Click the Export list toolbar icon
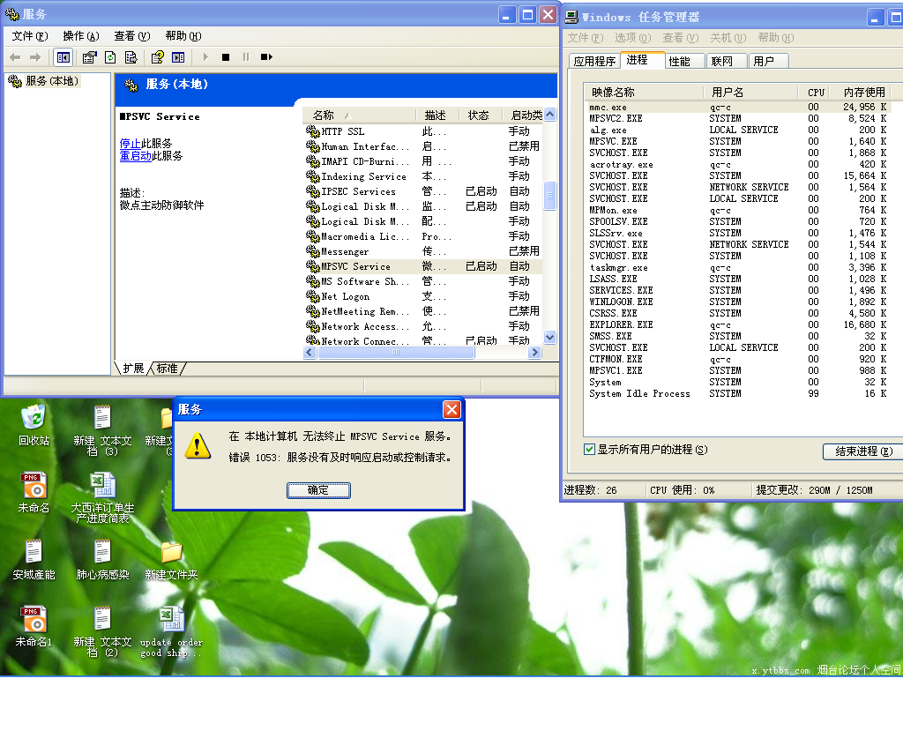The height and width of the screenshot is (738, 903). point(131,57)
